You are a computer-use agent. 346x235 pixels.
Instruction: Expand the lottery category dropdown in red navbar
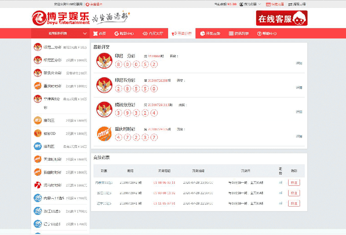[x=60, y=34]
